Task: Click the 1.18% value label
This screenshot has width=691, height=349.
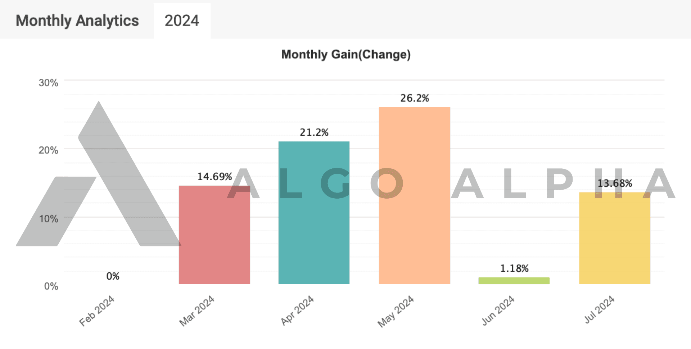Action: 515,268
